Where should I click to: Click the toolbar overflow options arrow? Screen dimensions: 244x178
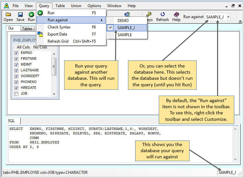(x=240, y=21)
